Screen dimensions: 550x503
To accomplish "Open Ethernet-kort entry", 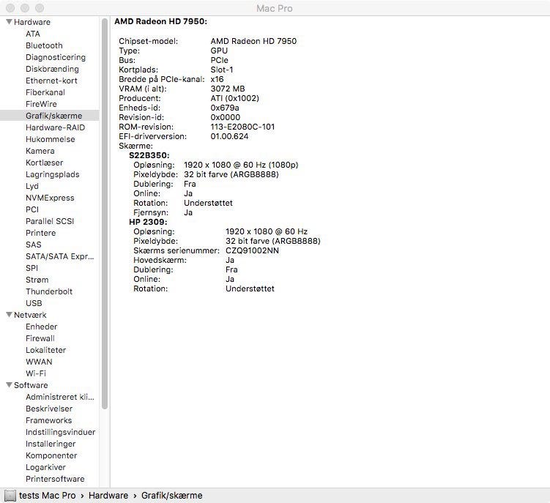I will 51,81.
